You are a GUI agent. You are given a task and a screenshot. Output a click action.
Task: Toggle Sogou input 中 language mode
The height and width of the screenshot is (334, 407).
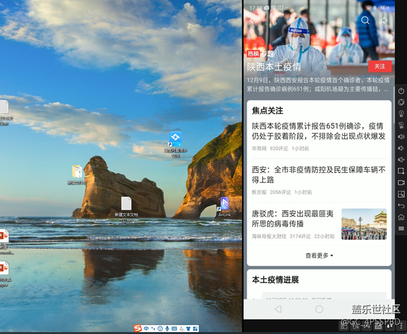tap(146, 328)
